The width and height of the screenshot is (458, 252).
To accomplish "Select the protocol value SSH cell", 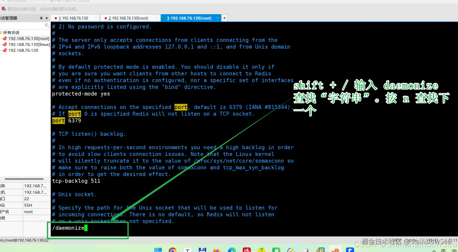I will click(37, 205).
